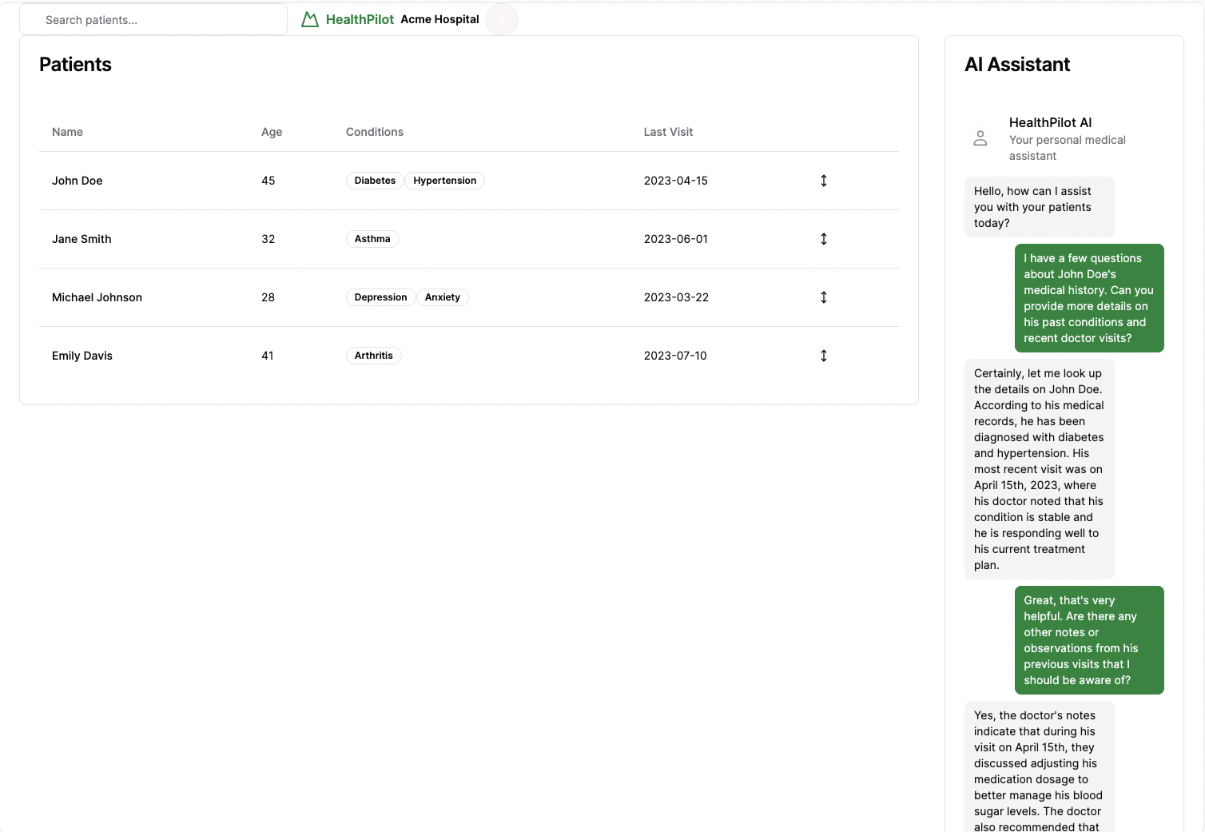This screenshot has height=832, width=1205.
Task: Click the Asthma condition badge
Action: point(372,239)
